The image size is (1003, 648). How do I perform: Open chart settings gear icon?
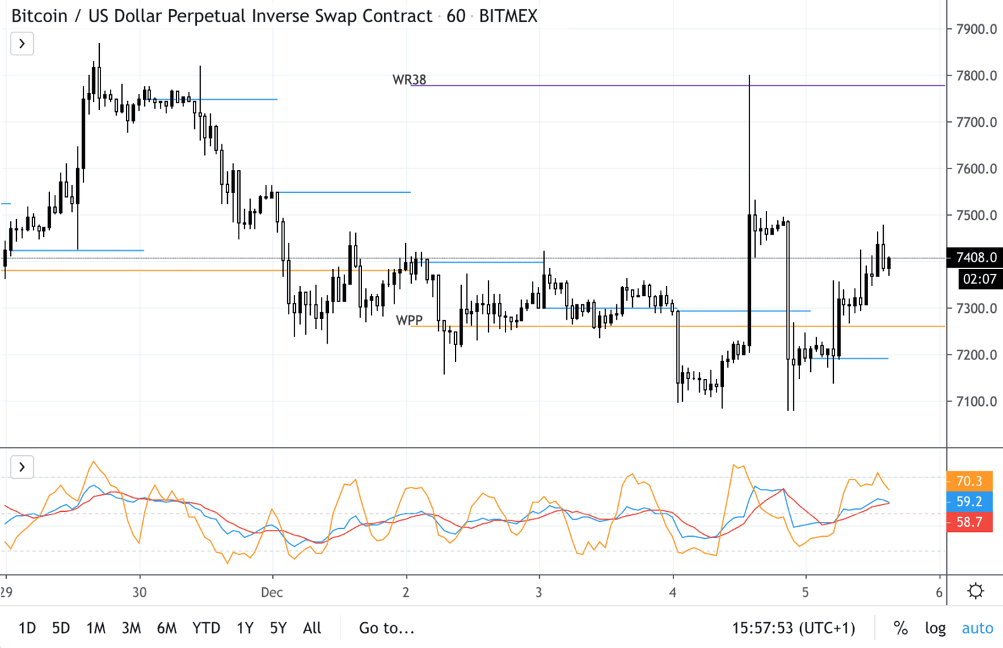(975, 591)
